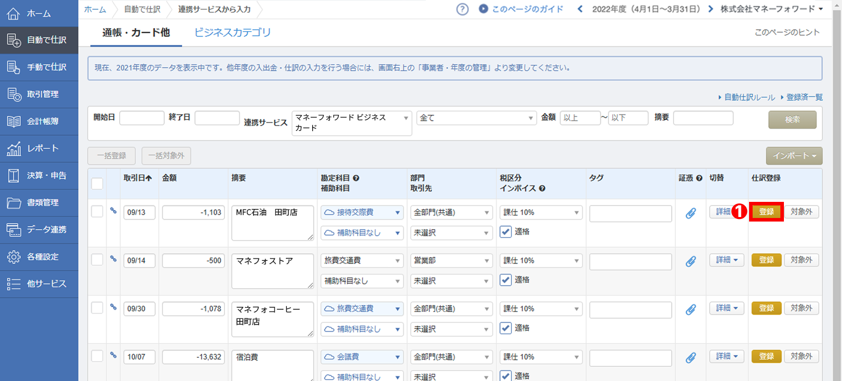Toggle the select-all checkbox in table header

(x=97, y=184)
